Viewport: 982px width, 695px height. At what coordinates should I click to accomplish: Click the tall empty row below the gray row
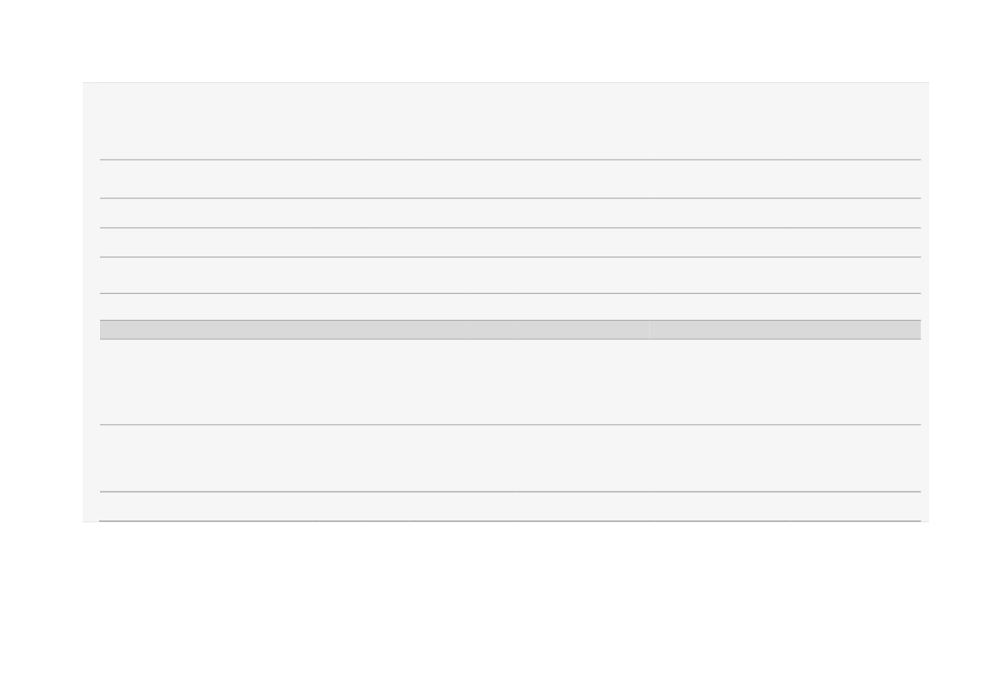(510, 382)
